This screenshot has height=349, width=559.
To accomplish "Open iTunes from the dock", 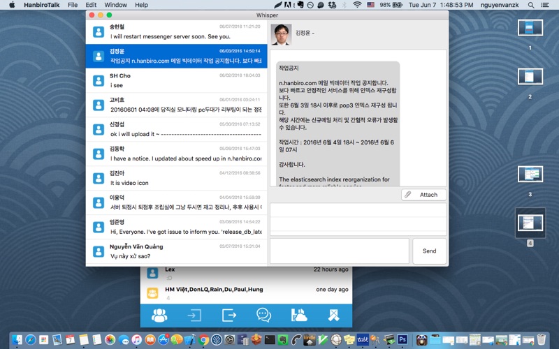I will (136, 340).
